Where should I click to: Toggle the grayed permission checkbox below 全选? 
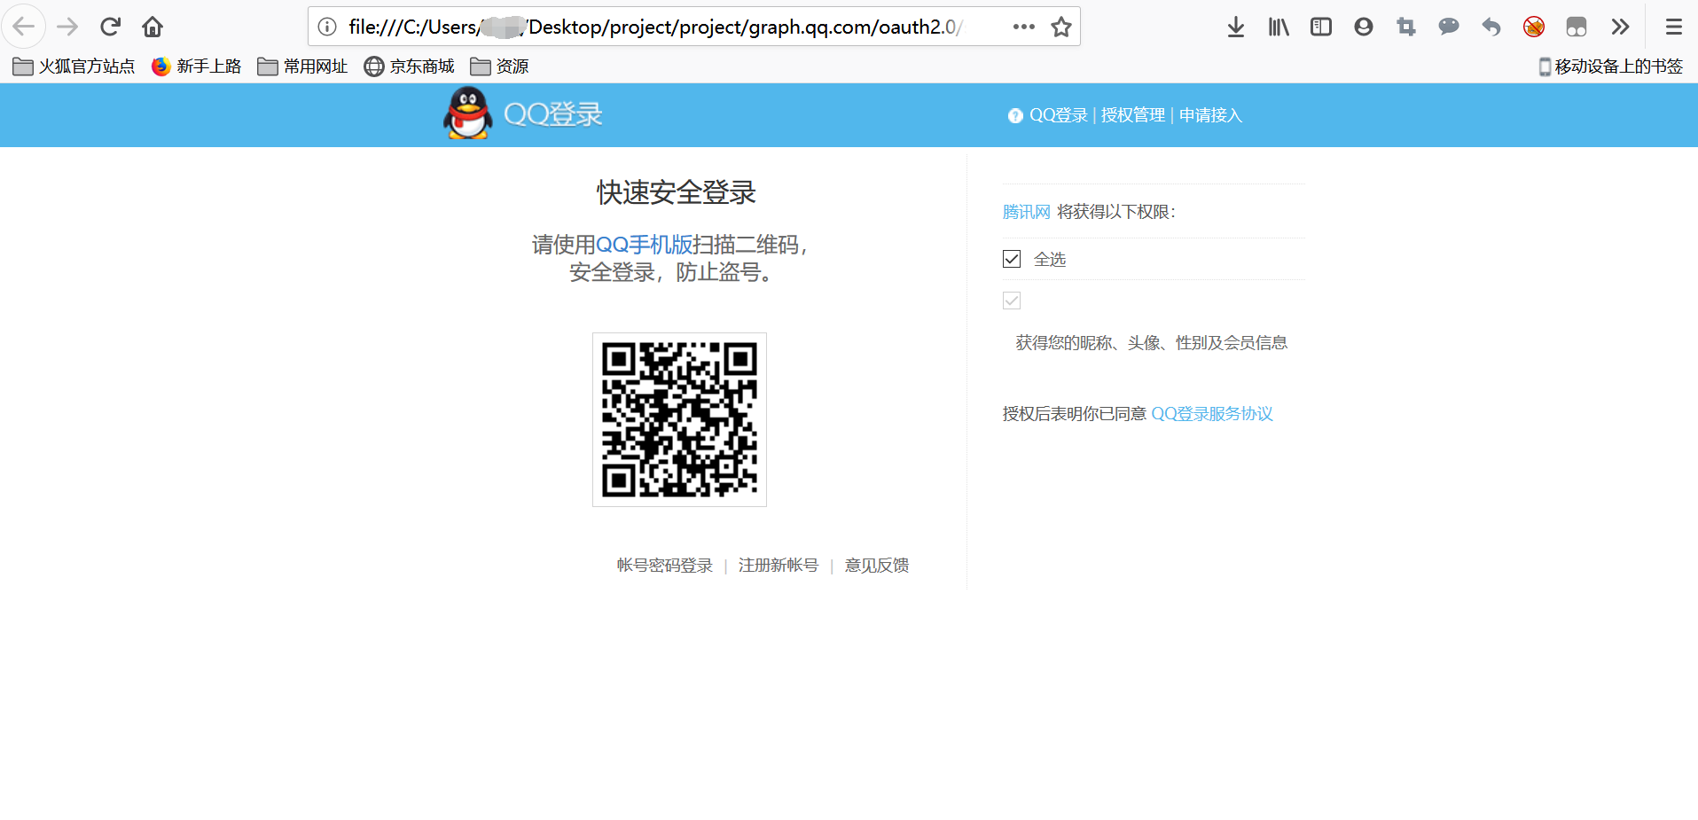click(x=1011, y=300)
